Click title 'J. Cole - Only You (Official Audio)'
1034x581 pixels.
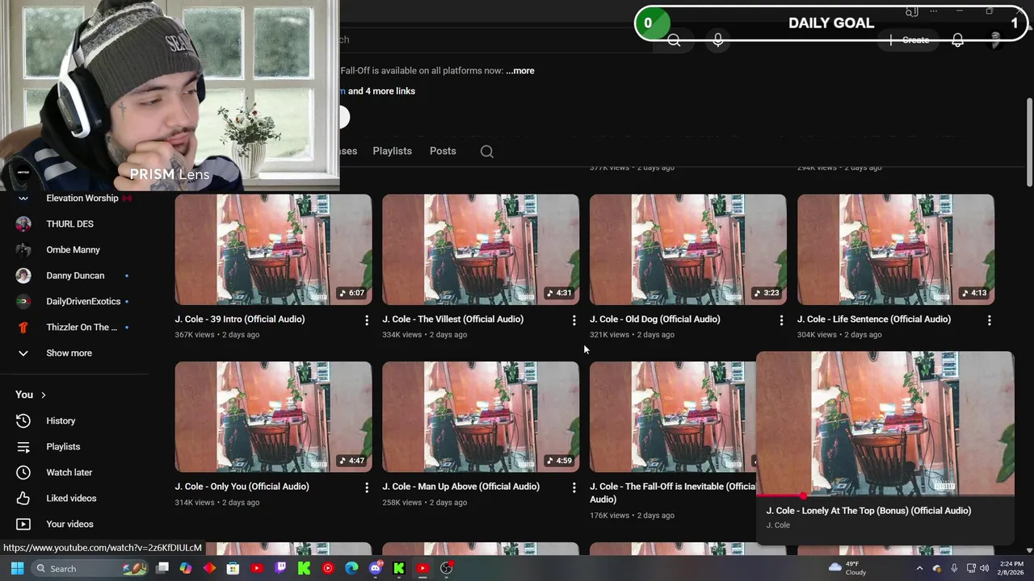pos(242,487)
